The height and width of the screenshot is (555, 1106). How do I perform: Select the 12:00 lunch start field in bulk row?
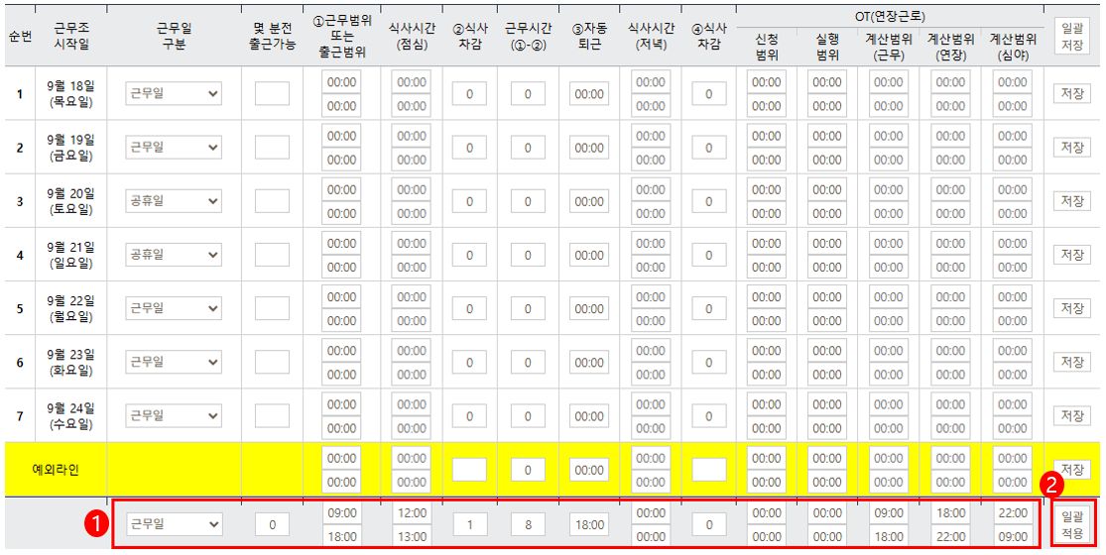(x=412, y=513)
